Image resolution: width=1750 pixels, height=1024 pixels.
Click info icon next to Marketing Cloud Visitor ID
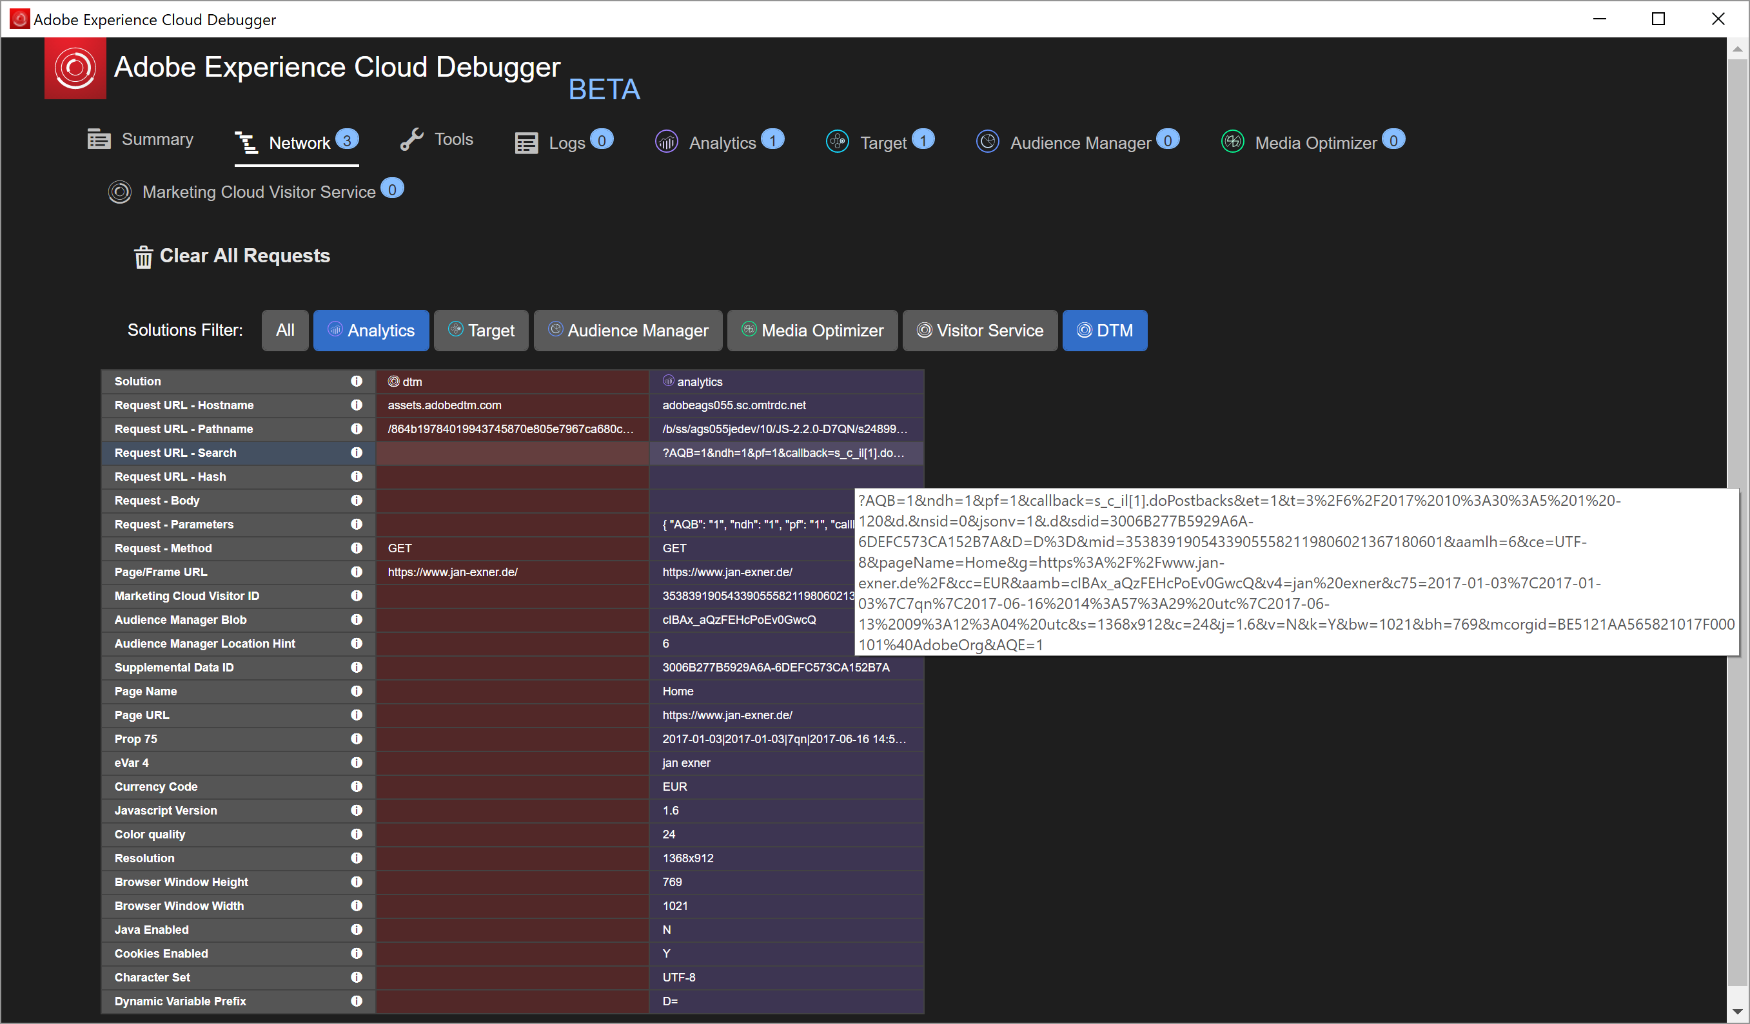coord(356,595)
